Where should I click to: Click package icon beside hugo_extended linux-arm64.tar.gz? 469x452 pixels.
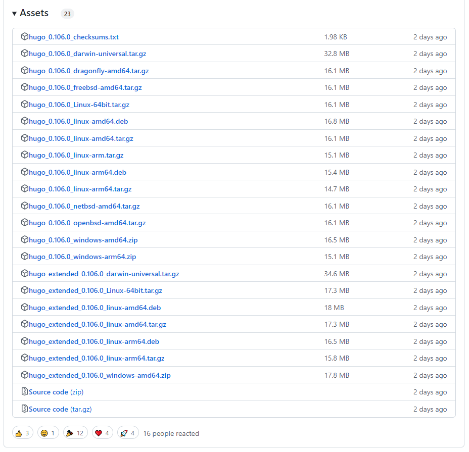[x=25, y=358]
